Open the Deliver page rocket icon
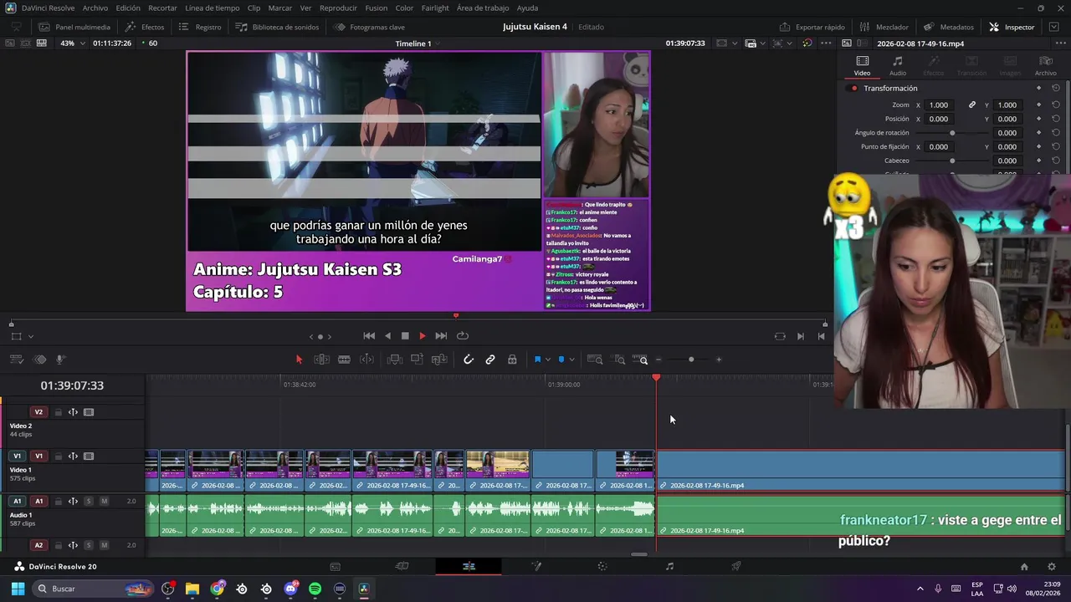The image size is (1071, 602). (x=736, y=566)
